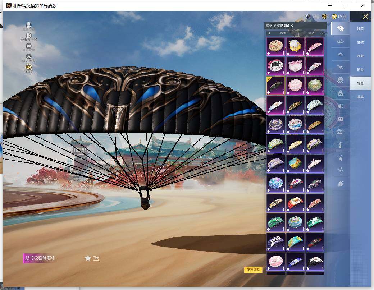The width and height of the screenshot is (374, 290).
Task: Click the info icon next to 降落伞皮肤
Action: (x=292, y=26)
